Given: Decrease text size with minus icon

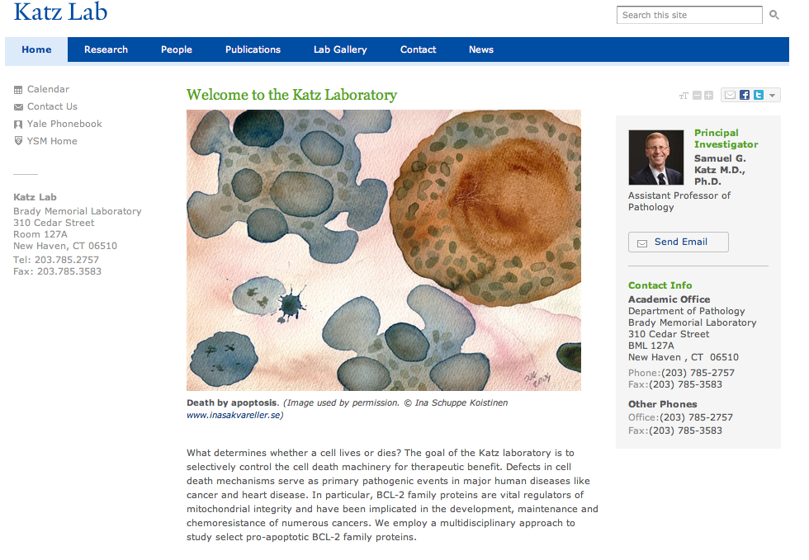Looking at the screenshot, I should click(x=697, y=96).
